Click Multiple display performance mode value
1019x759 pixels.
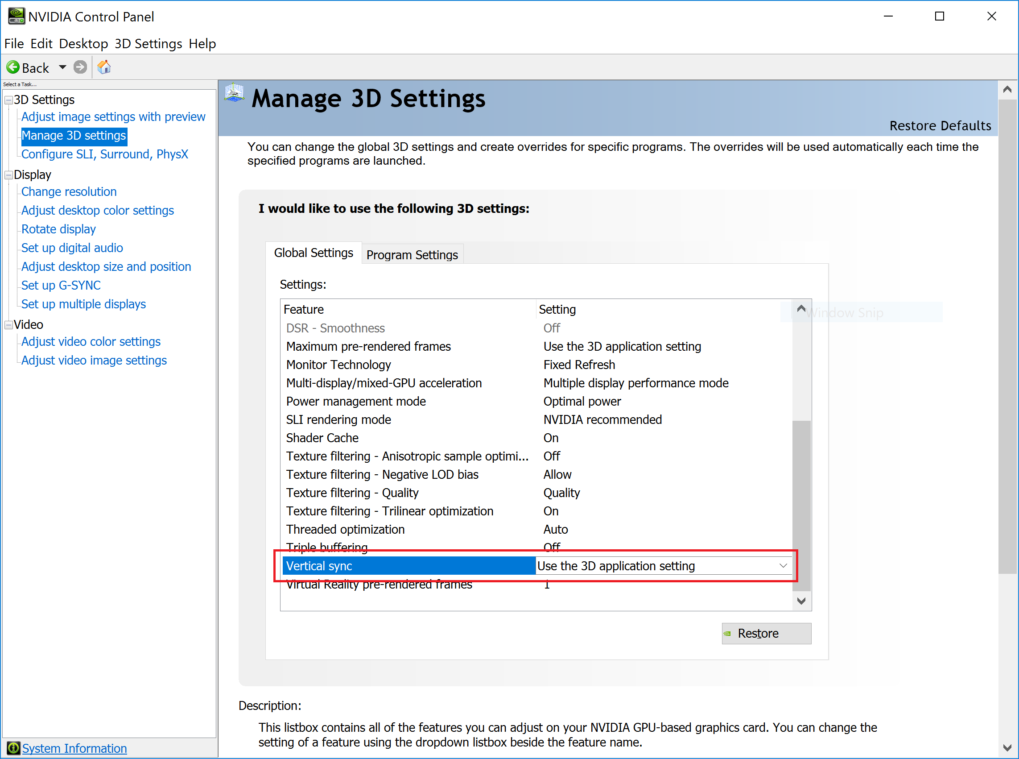click(636, 383)
